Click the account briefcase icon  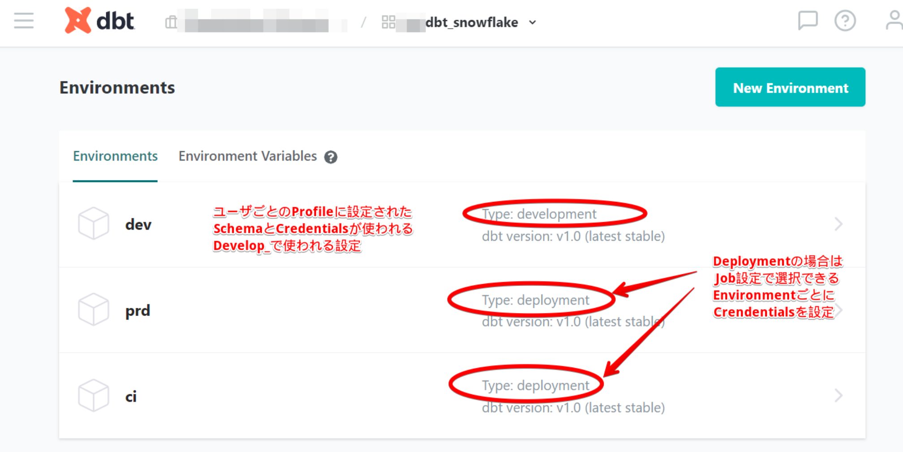pos(171,22)
